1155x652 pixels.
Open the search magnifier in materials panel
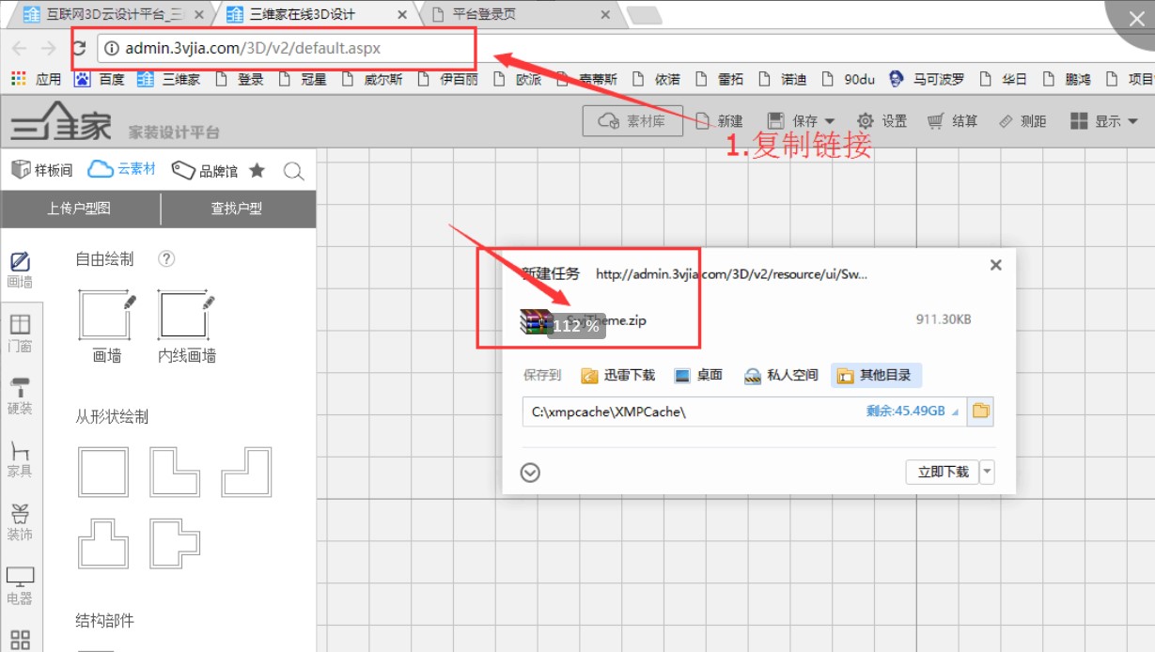(293, 171)
